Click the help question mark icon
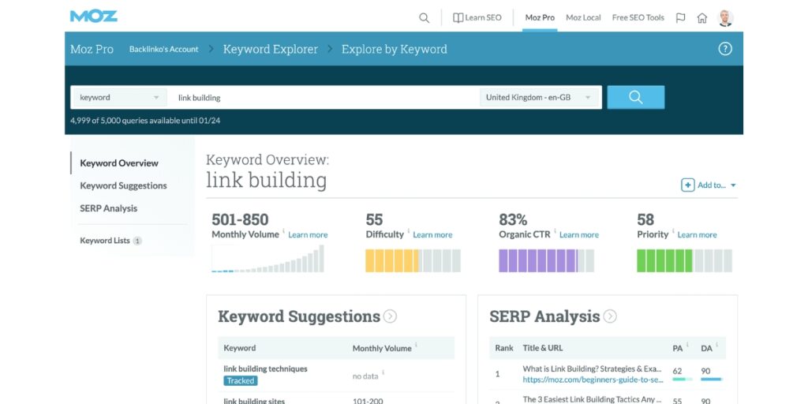 click(725, 49)
